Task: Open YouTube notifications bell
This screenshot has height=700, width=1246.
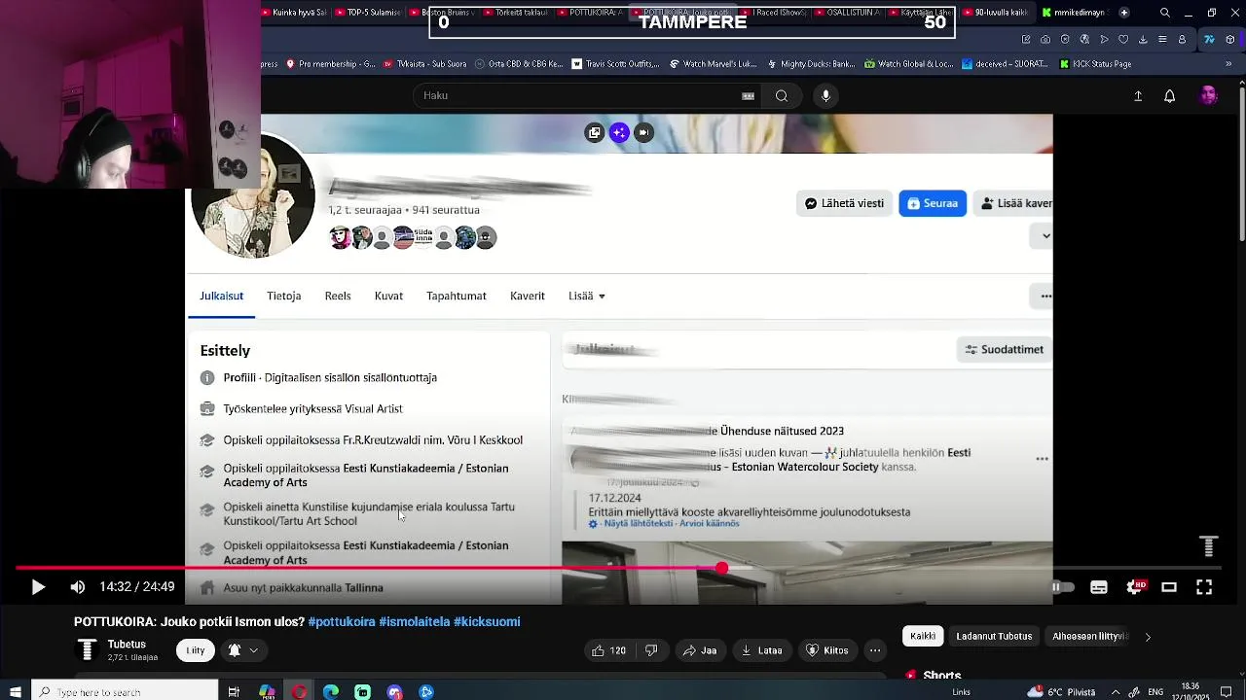Action: (x=1170, y=95)
